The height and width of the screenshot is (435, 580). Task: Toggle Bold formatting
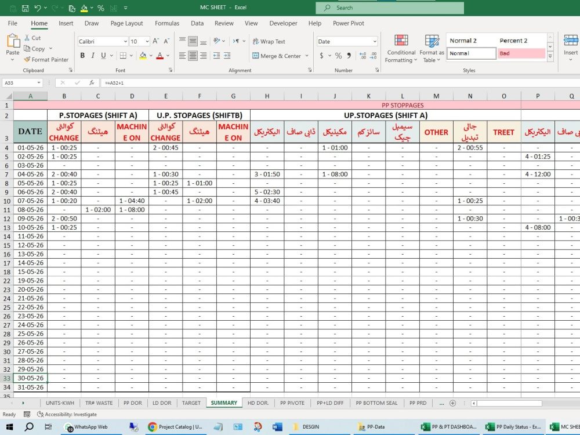pyautogui.click(x=82, y=56)
